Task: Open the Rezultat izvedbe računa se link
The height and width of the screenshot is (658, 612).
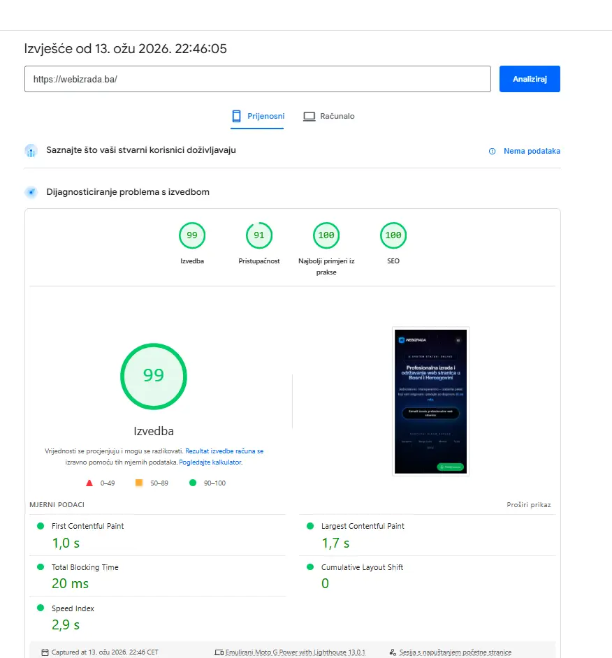Action: pos(224,451)
